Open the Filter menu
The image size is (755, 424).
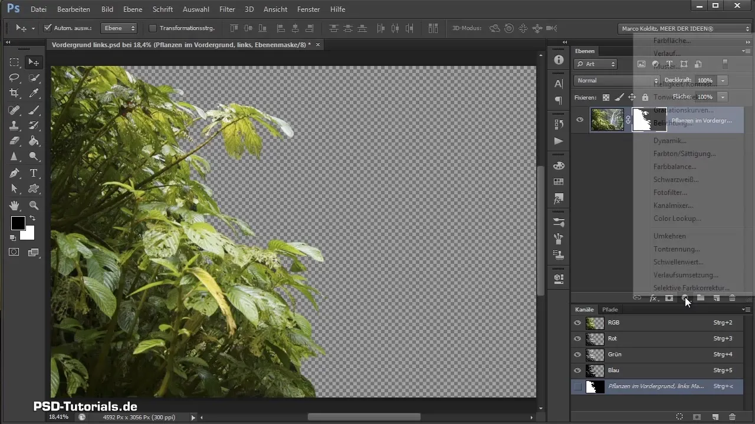(227, 9)
